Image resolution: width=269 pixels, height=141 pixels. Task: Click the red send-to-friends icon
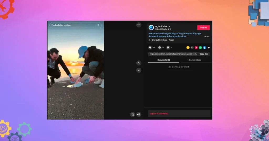click(x=196, y=47)
